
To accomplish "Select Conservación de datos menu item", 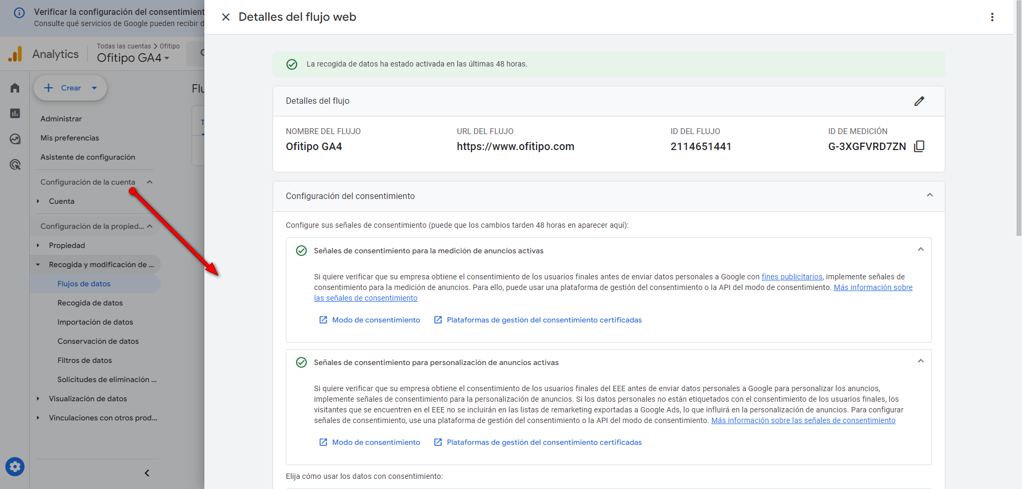I will 98,341.
